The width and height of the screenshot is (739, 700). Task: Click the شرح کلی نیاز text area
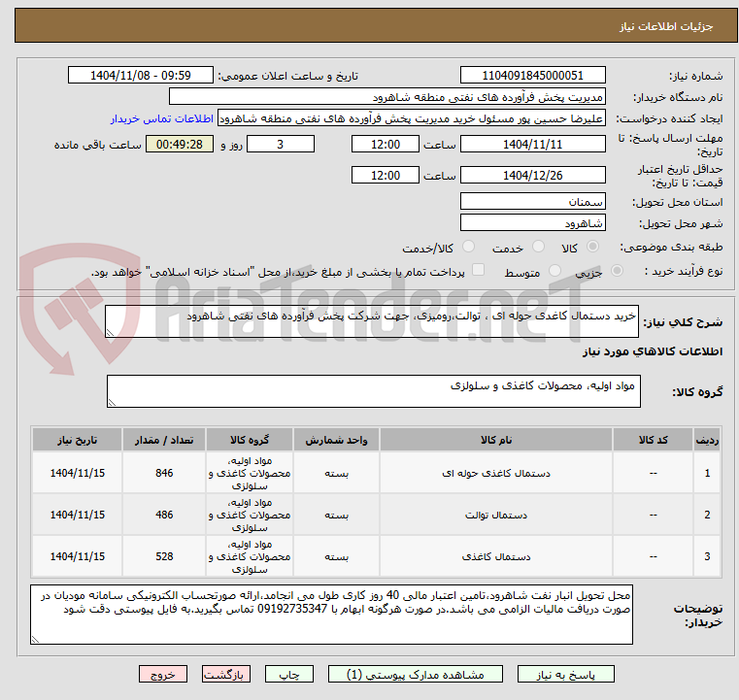coord(371,321)
